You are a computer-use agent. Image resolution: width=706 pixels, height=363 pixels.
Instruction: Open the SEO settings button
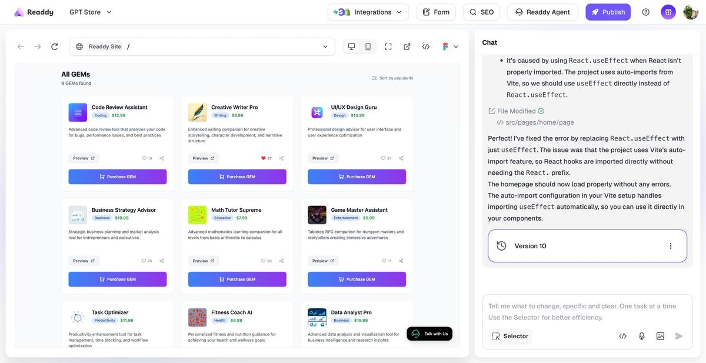(x=481, y=12)
